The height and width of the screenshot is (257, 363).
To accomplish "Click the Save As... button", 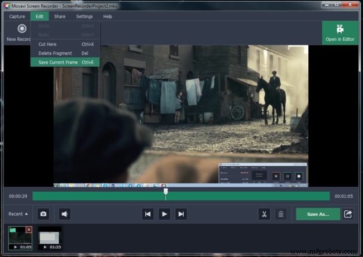I will coord(318,214).
